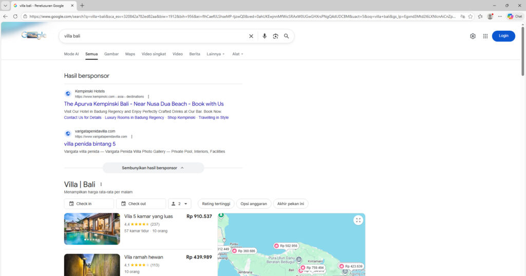Viewport: 526px width, 276px height.
Task: Open the Google apps grid icon
Action: [485, 36]
